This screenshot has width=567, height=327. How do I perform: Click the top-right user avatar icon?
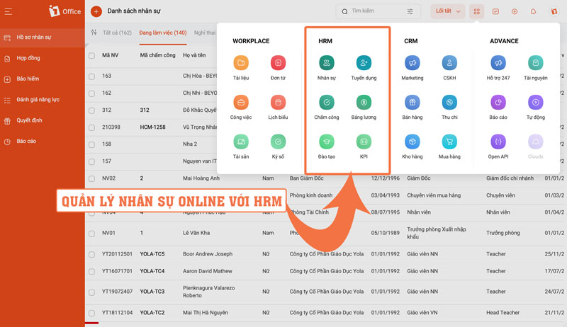[554, 11]
